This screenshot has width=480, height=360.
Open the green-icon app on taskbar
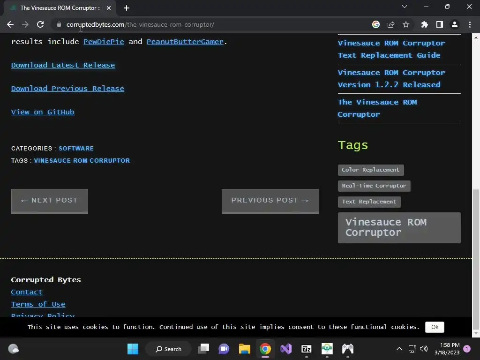pos(327,349)
